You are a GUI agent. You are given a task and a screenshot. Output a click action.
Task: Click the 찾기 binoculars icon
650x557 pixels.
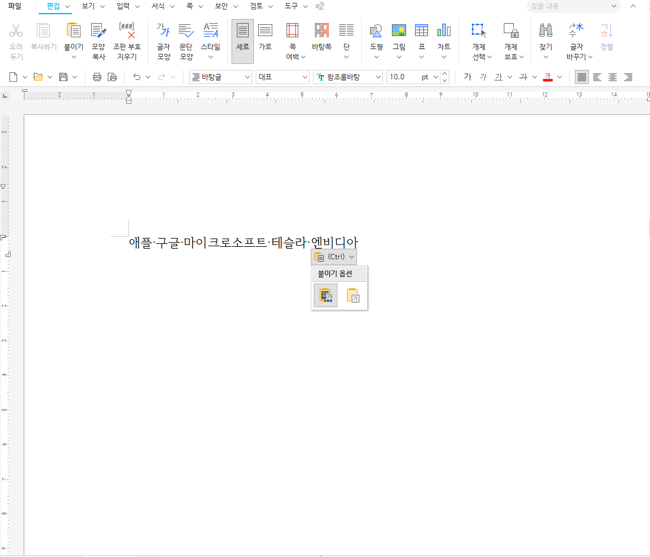click(546, 30)
